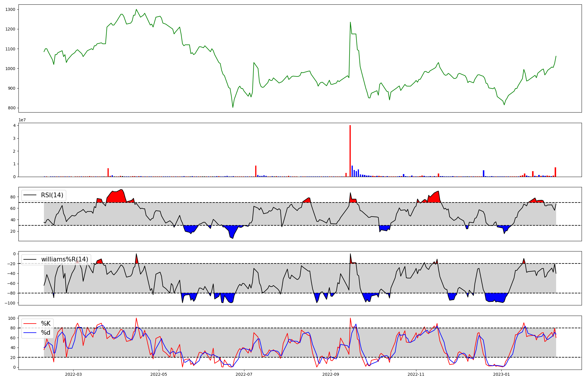Click the red %K legend line
Viewport: 586px width, 381px height.
click(x=30, y=324)
